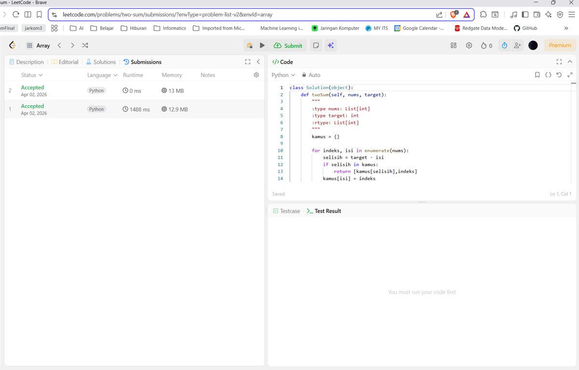This screenshot has width=579, height=370.
Task: Click the Premium button
Action: [560, 45]
